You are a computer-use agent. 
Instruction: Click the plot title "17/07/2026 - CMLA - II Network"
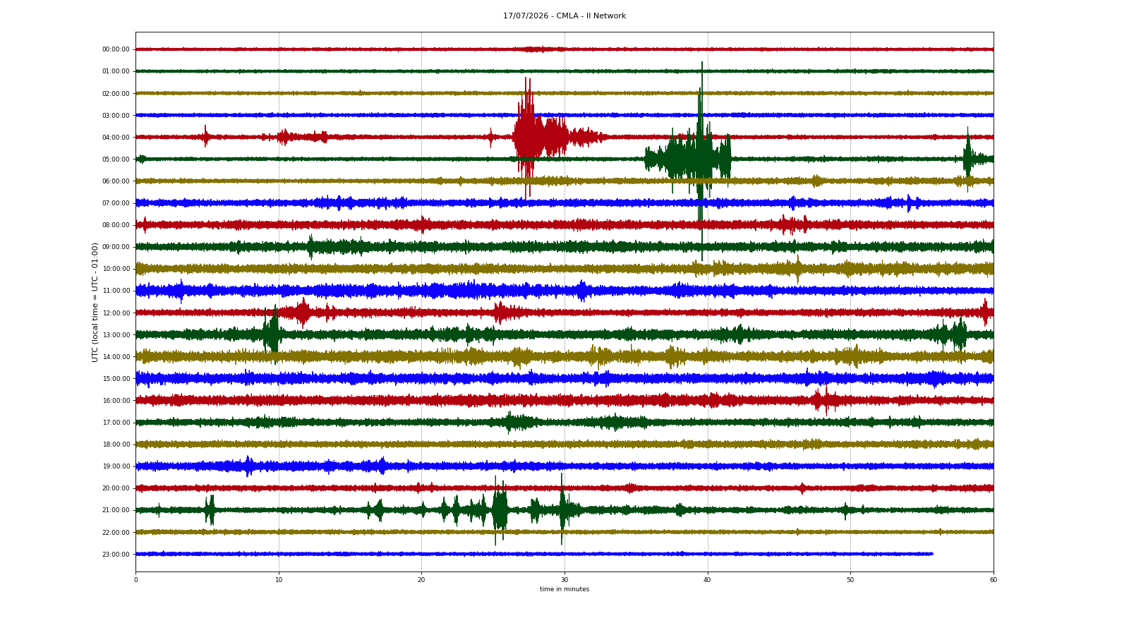coord(564,16)
